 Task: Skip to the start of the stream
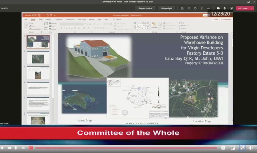coord(2,148)
